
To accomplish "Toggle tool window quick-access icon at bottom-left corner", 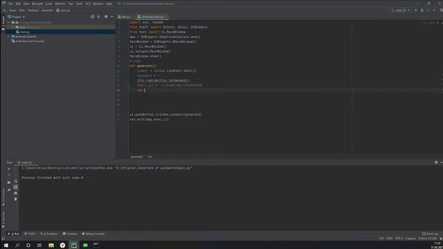I will 3,239.
